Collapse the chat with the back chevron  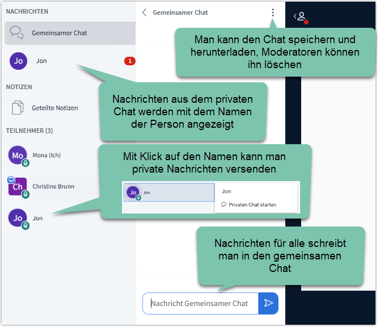tap(145, 12)
